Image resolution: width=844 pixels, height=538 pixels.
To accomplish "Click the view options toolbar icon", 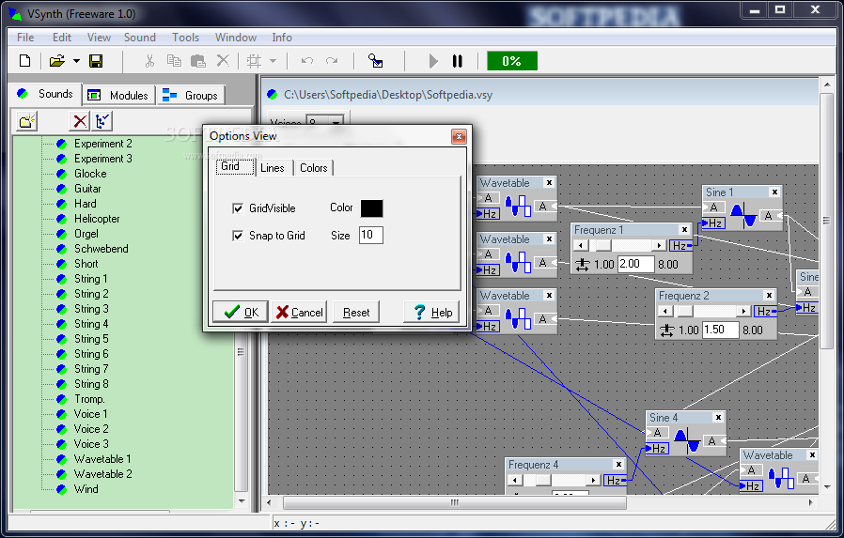I will [375, 61].
